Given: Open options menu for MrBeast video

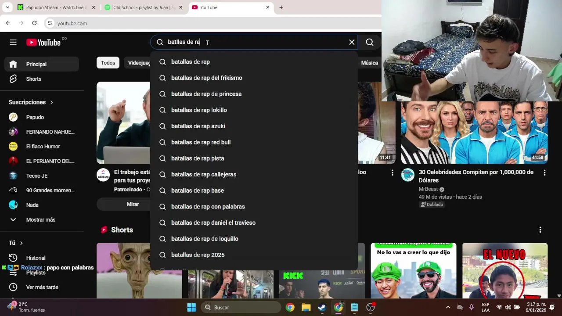Looking at the screenshot, I should (544, 173).
